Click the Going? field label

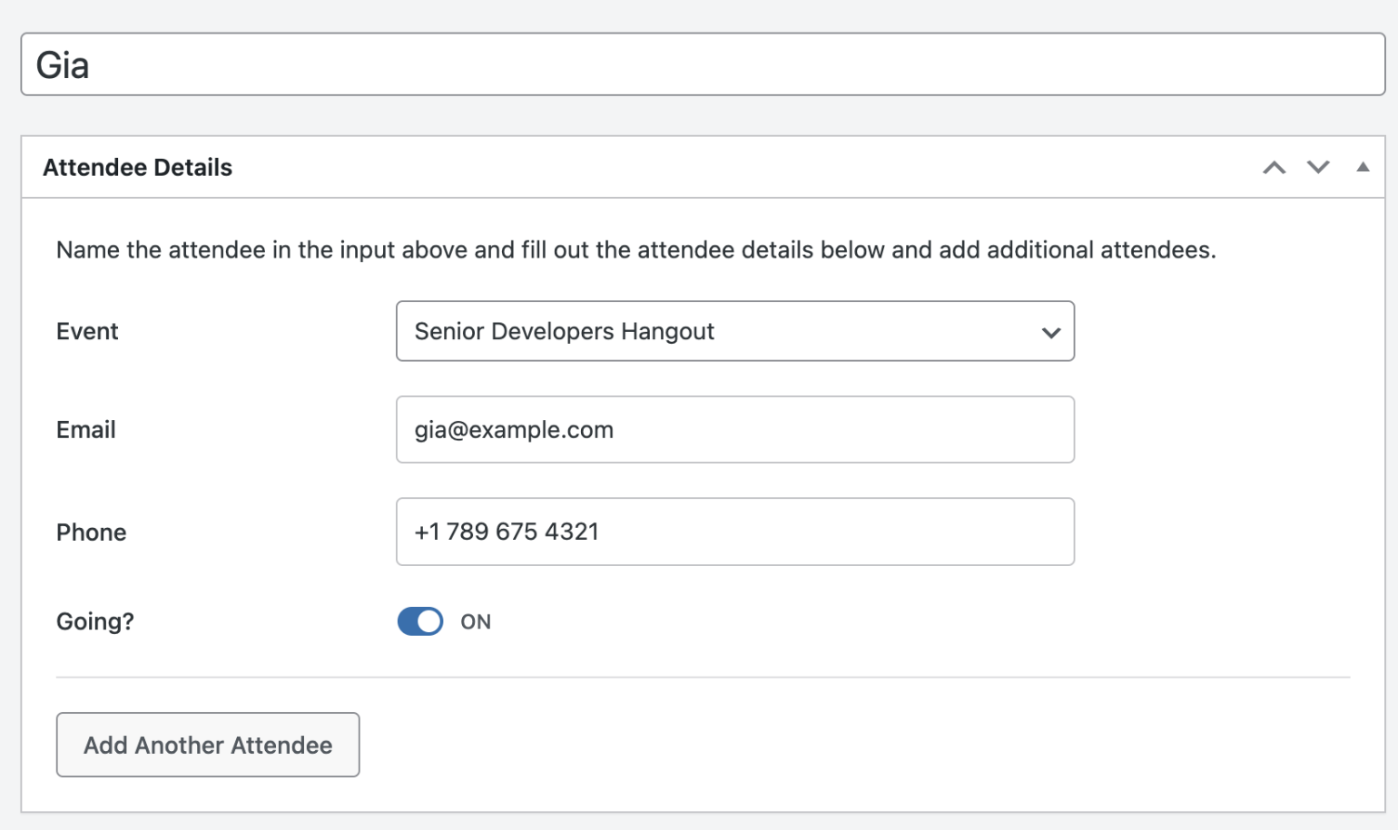coord(95,621)
